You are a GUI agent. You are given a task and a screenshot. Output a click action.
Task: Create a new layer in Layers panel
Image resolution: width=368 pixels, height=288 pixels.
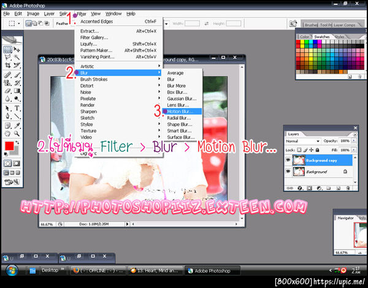point(338,188)
